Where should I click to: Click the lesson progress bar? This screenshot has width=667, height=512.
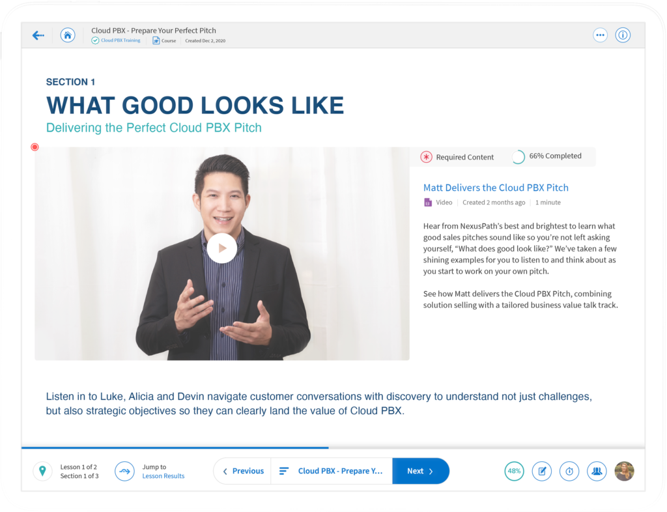[x=333, y=448]
